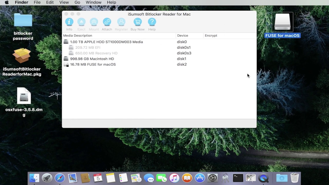Open Maps from the Dock
This screenshot has height=185, width=329.
click(136, 178)
